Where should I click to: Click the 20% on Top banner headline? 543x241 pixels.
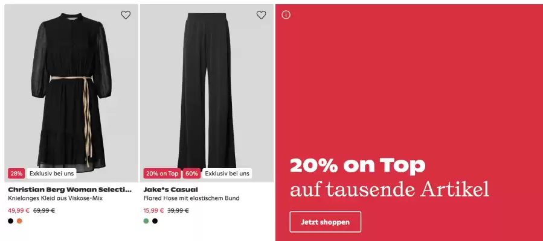pyautogui.click(x=358, y=165)
